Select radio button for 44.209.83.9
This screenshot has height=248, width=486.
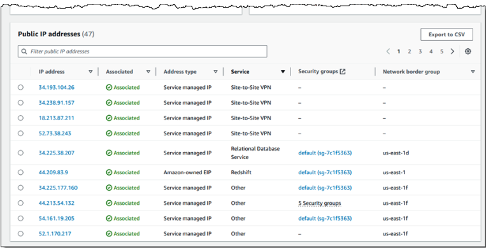(20, 172)
